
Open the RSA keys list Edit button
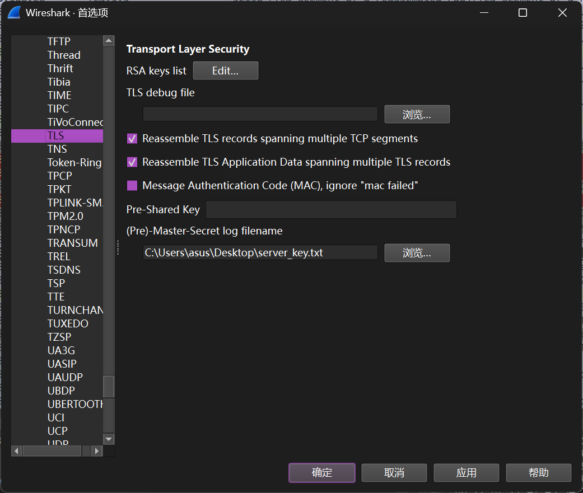(x=225, y=71)
